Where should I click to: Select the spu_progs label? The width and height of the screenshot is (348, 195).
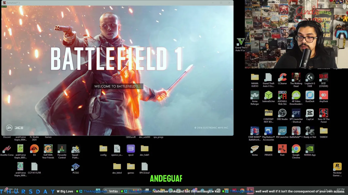(158, 137)
